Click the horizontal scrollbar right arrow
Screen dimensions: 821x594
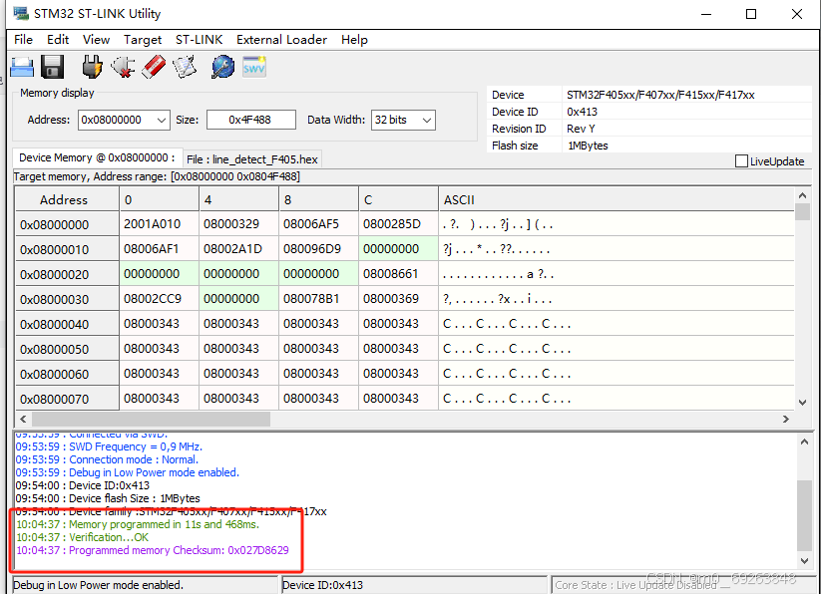[x=786, y=419]
